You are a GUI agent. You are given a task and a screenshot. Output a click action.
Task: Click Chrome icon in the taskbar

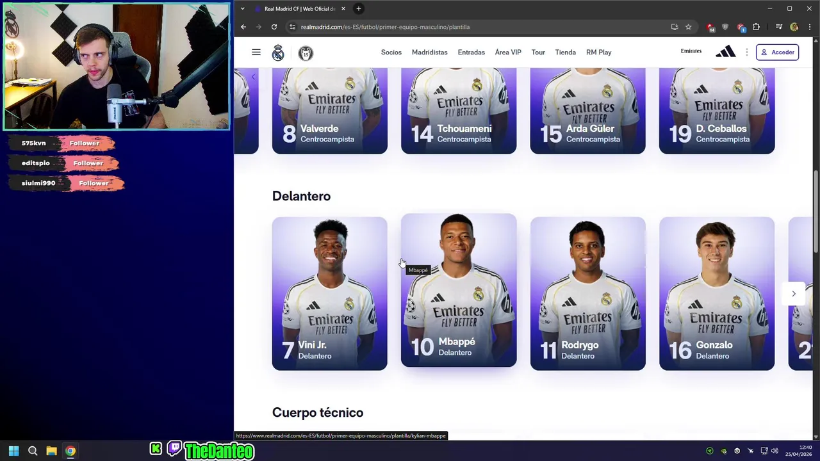tap(70, 451)
